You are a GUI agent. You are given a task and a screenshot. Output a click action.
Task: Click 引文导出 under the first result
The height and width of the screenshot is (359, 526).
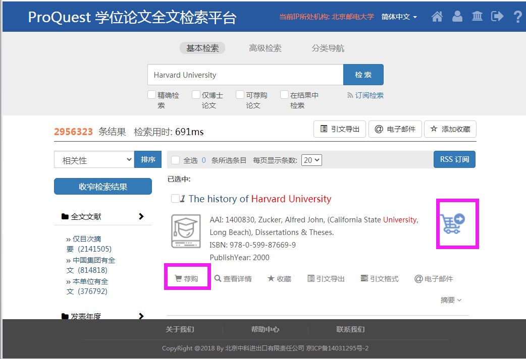click(326, 278)
